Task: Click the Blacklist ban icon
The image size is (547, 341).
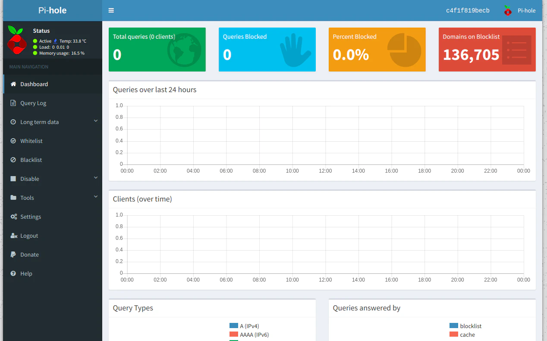Action: point(13,160)
